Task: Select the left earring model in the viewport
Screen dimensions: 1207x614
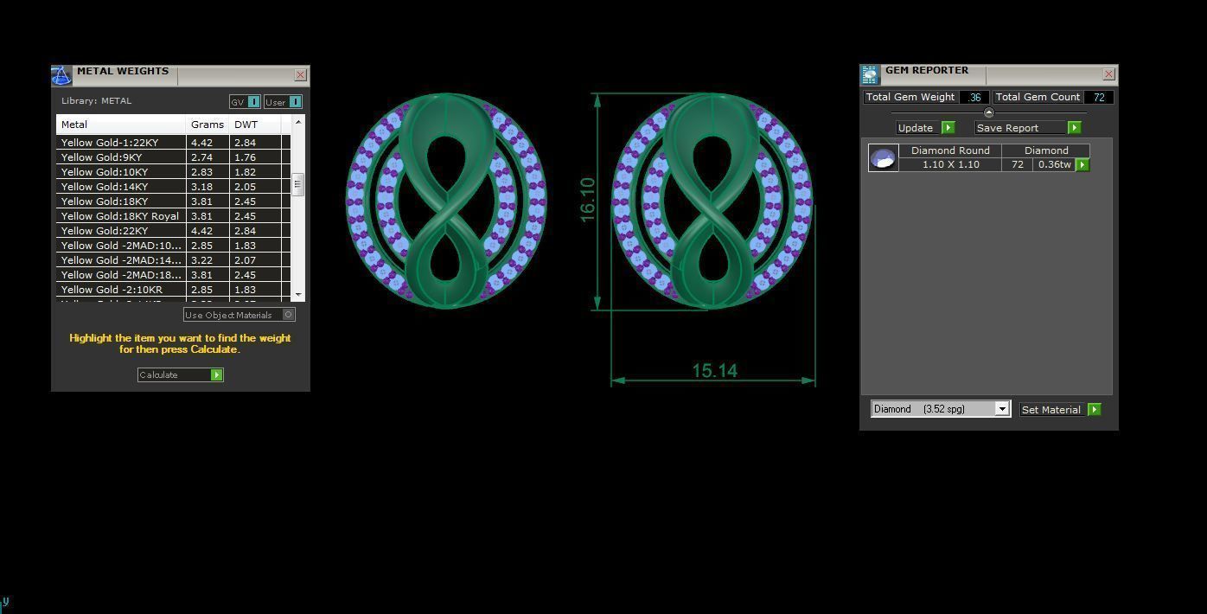Action: click(x=446, y=200)
